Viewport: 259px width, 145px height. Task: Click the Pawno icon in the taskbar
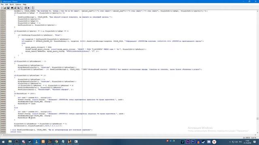(x=36, y=141)
